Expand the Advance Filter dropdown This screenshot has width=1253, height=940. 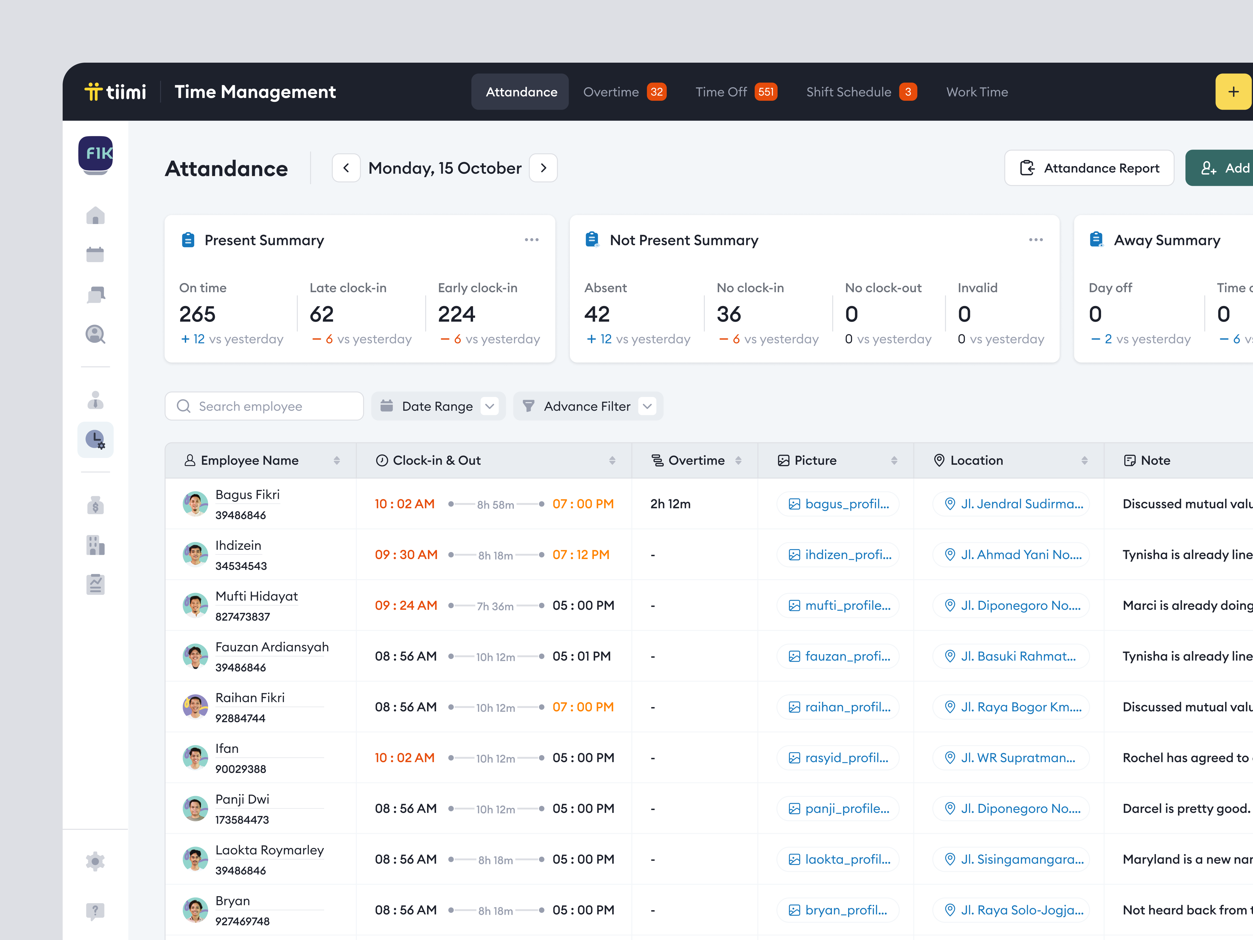(587, 406)
